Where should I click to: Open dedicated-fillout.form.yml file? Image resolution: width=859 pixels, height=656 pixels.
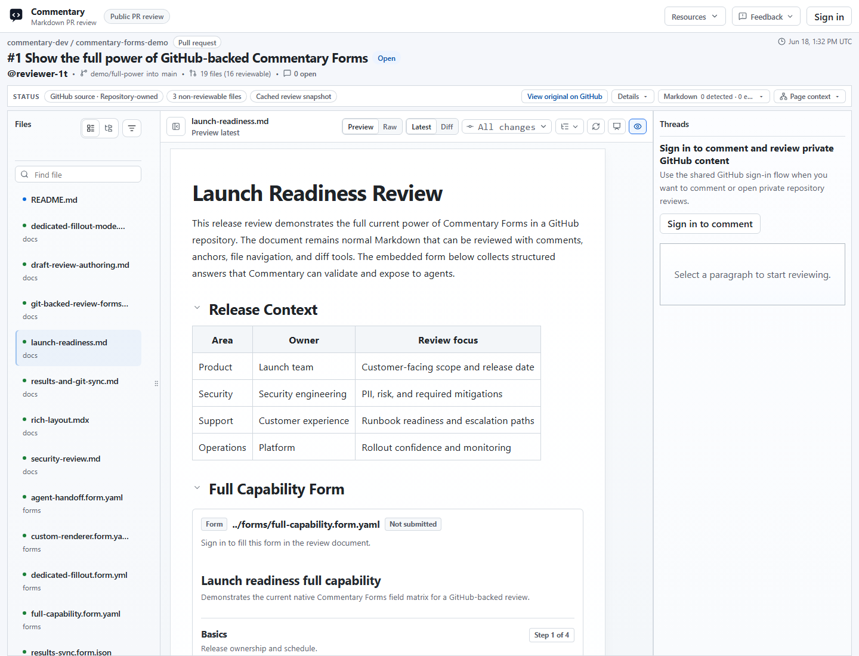(x=78, y=581)
